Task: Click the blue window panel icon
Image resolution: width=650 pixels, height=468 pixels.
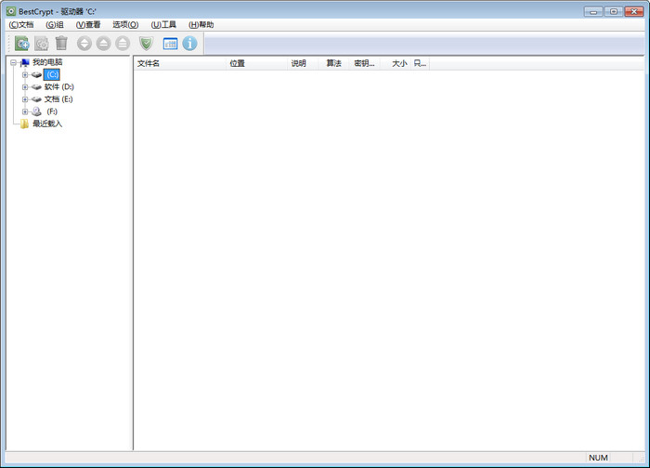Action: [x=170, y=44]
